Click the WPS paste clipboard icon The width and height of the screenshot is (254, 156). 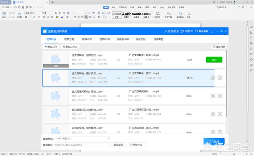click(x=4, y=14)
